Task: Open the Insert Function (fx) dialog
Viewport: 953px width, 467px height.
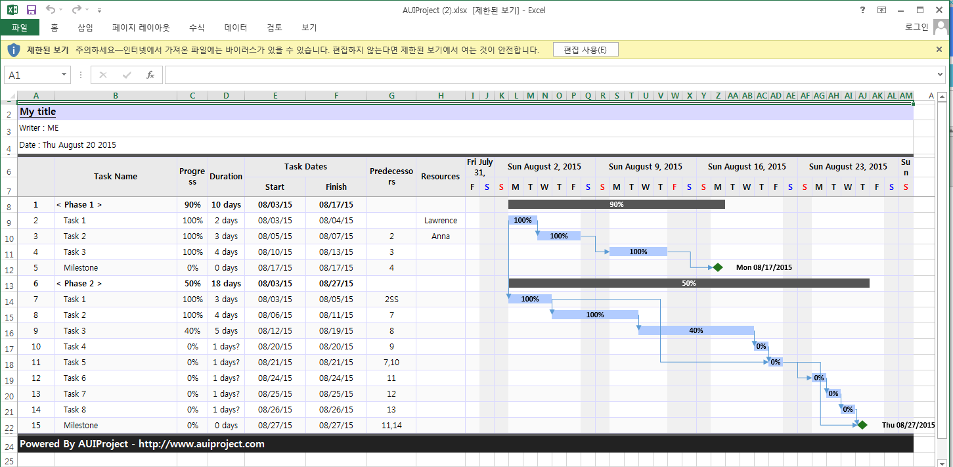Action: (150, 74)
